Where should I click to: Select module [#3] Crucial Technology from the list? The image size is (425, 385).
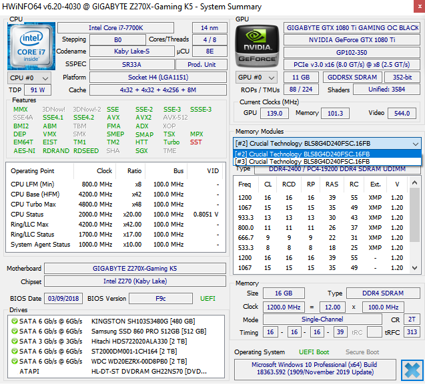tap(327, 162)
